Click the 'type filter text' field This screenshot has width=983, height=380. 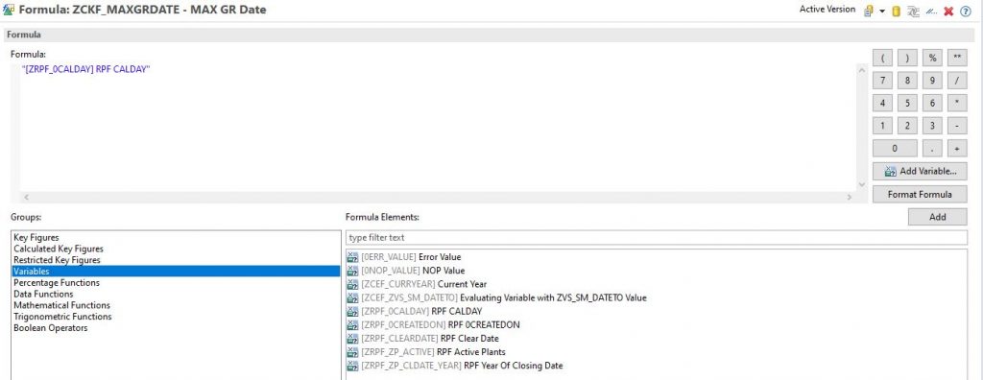657,238
